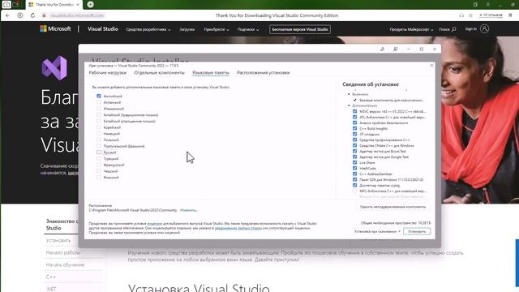
Task: Click the Sign in account icon
Action: pos(485,29)
